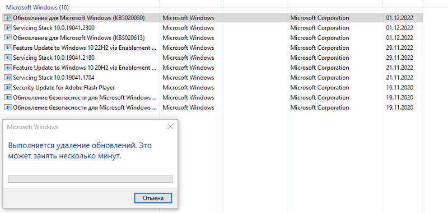The width and height of the screenshot is (448, 213).
Task: Click icon of update KB5020030 row
Action: (x=8, y=18)
